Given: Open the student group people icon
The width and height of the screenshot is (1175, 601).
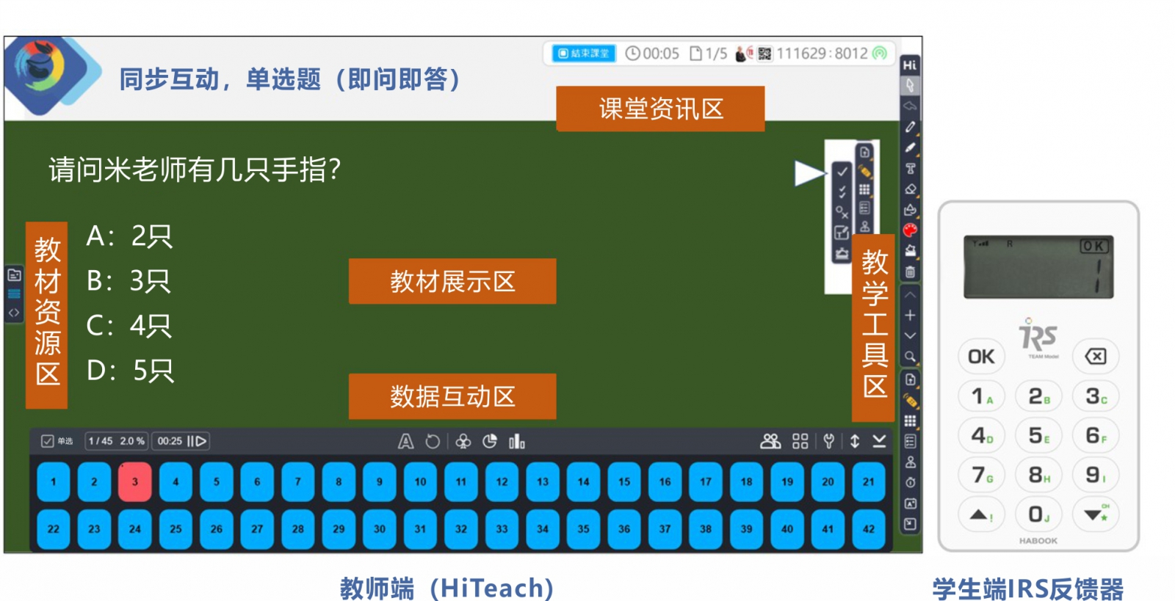Looking at the screenshot, I should pos(770,441).
